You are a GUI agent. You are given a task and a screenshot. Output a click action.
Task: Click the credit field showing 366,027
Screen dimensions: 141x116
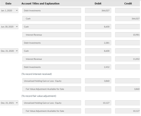(127, 19)
